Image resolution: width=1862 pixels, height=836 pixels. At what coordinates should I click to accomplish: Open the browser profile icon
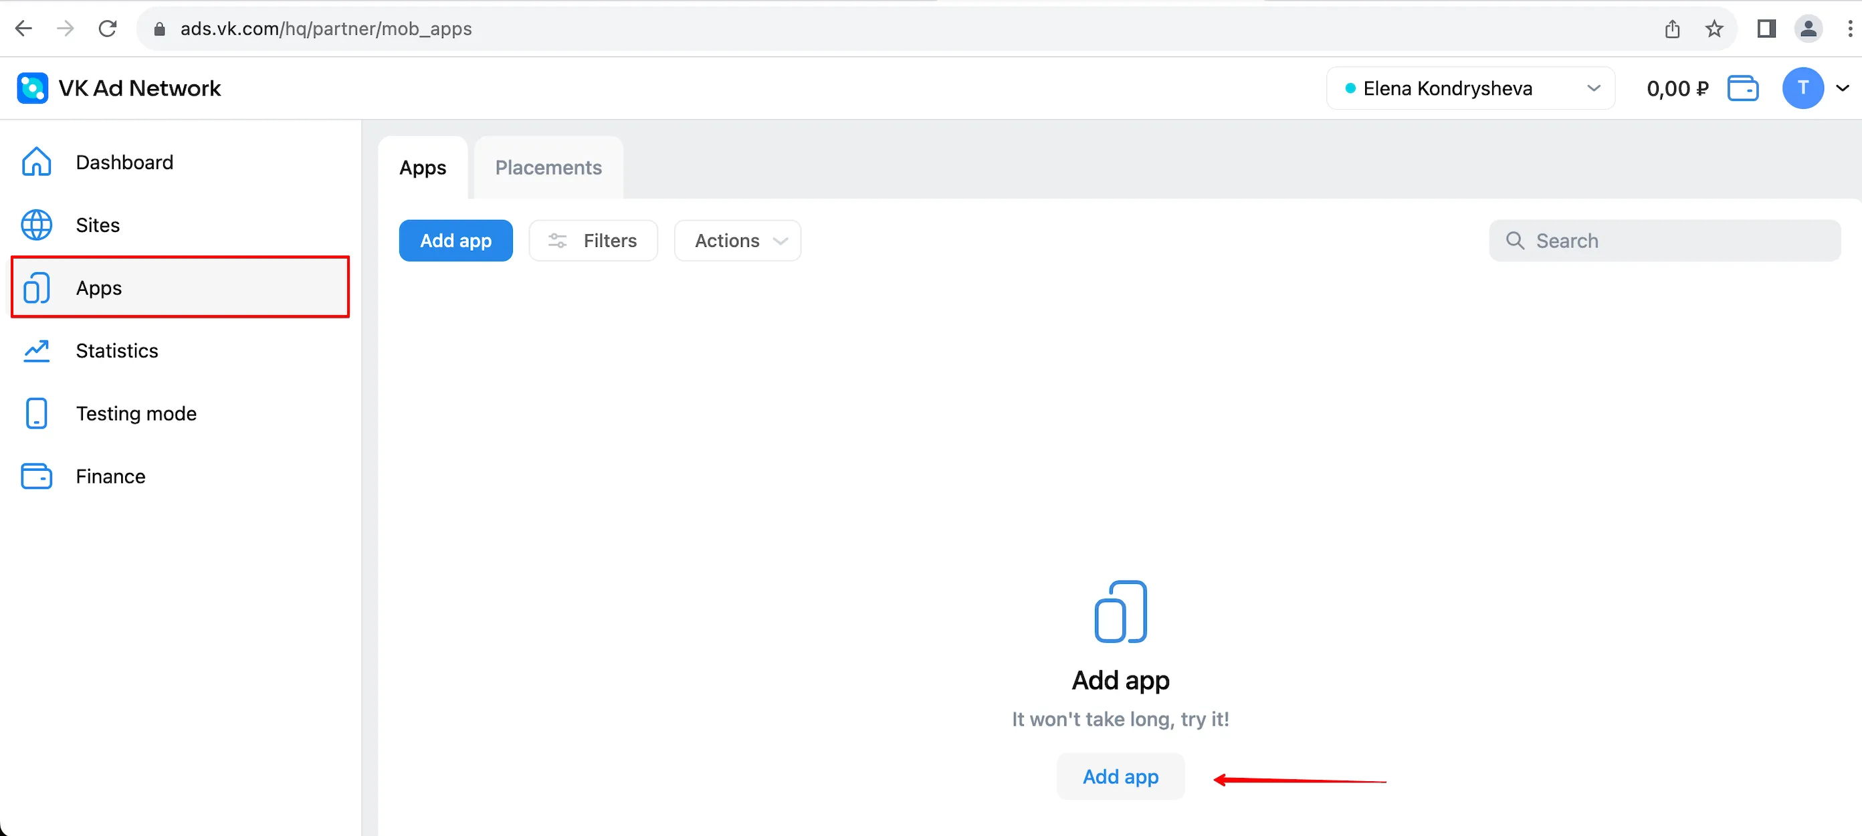1808,28
